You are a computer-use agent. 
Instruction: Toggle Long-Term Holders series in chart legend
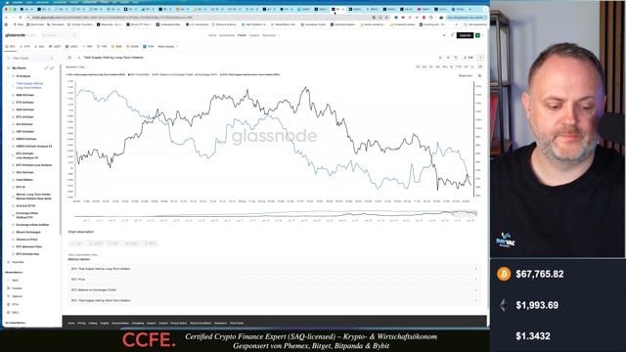click(96, 74)
